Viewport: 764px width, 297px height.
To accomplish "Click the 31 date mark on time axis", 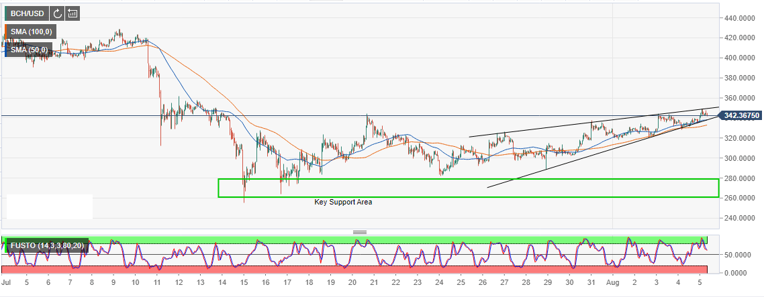I will pyautogui.click(x=591, y=284).
